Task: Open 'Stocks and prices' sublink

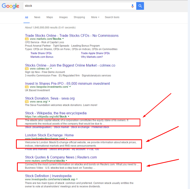Action: [59, 149]
